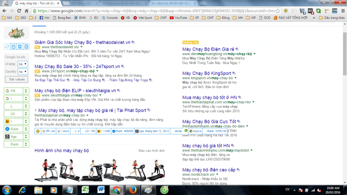Click the WP extension icon in toolbar

click(311, 11)
